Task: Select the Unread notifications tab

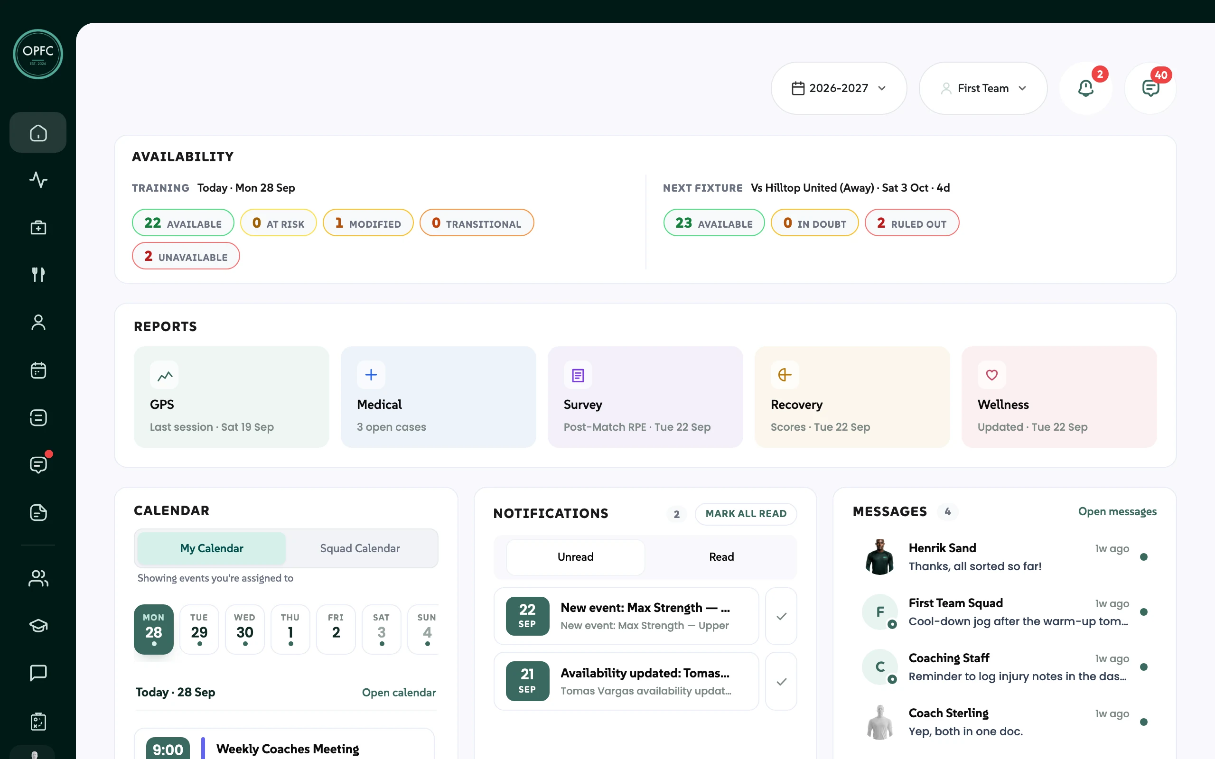Action: coord(575,557)
